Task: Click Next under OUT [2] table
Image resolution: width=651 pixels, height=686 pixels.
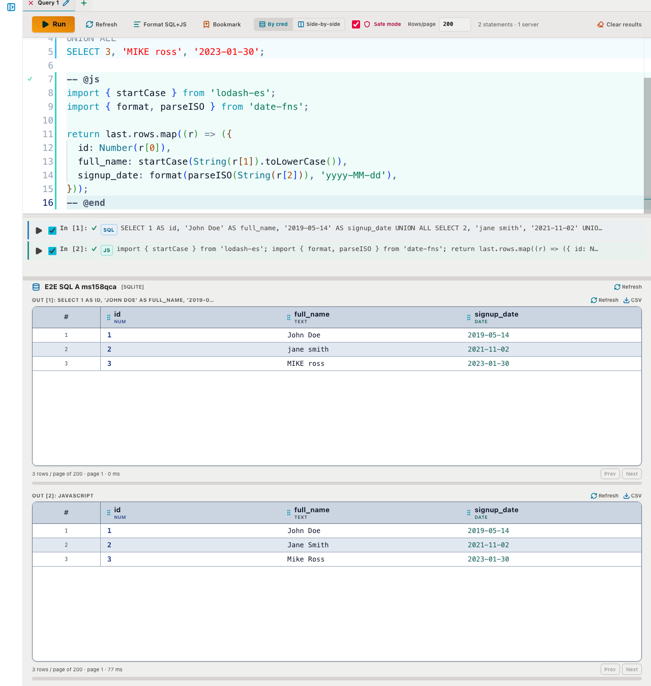Action: [x=632, y=670]
